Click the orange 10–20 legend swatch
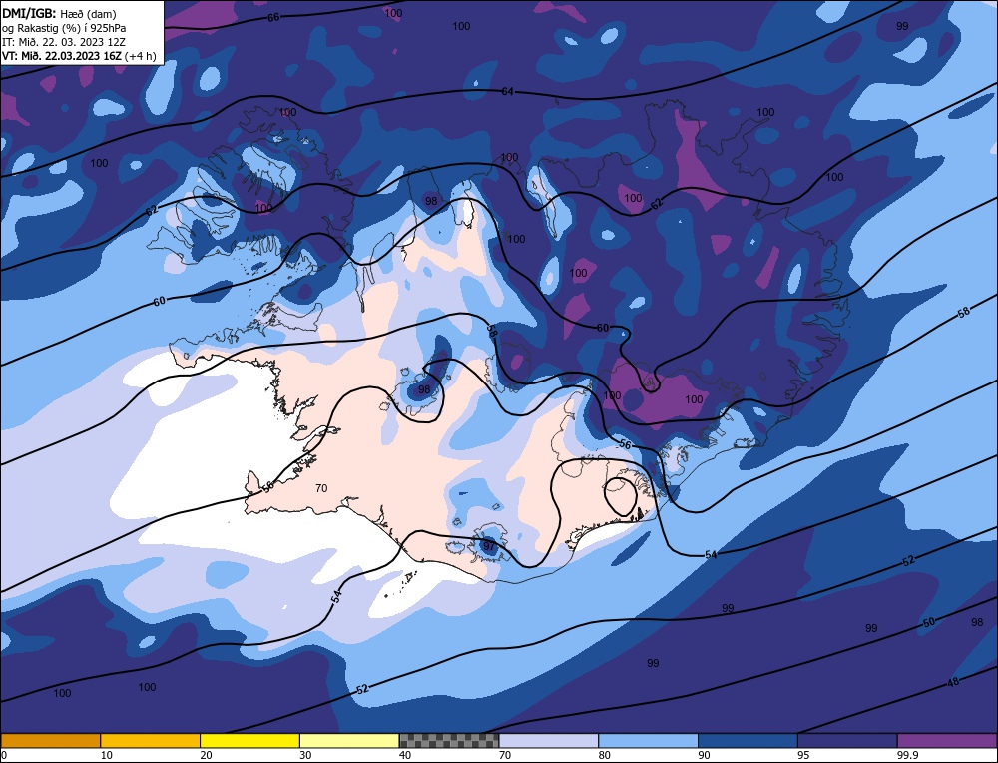This screenshot has width=998, height=763. tap(151, 740)
